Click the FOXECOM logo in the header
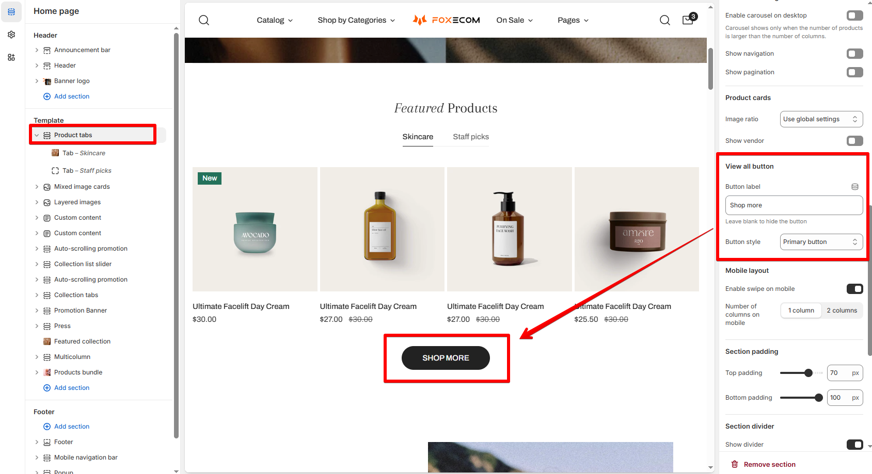The width and height of the screenshot is (872, 474). [x=446, y=20]
